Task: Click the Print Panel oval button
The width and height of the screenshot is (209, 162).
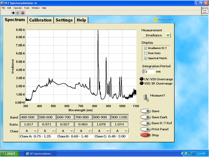Action: point(145,129)
